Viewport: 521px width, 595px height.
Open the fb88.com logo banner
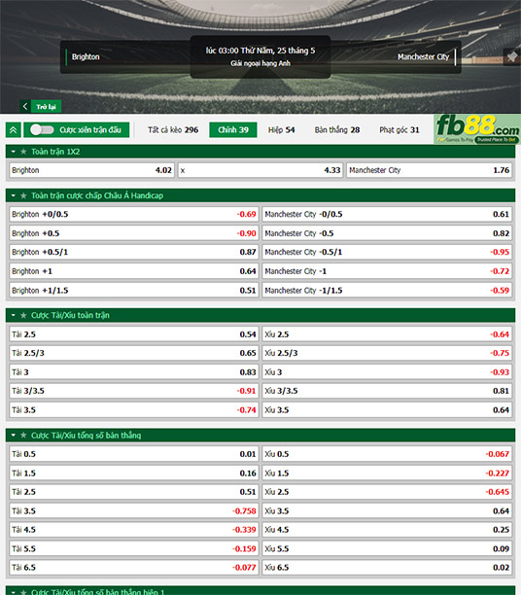tap(477, 129)
